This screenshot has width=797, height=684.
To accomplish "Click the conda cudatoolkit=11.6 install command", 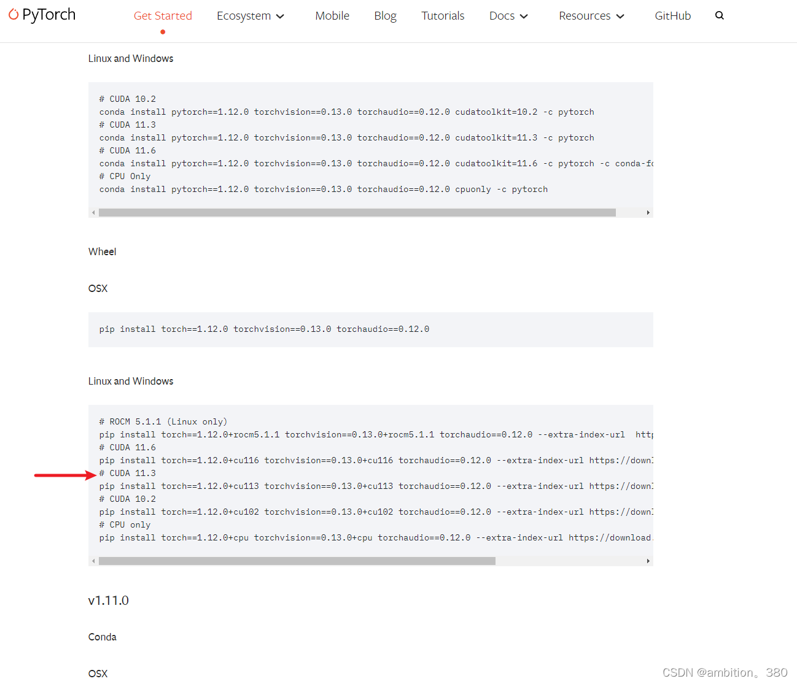I will click(376, 163).
